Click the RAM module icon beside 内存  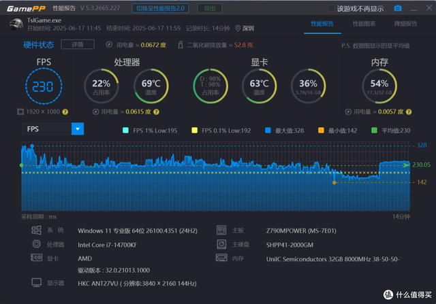221,258
